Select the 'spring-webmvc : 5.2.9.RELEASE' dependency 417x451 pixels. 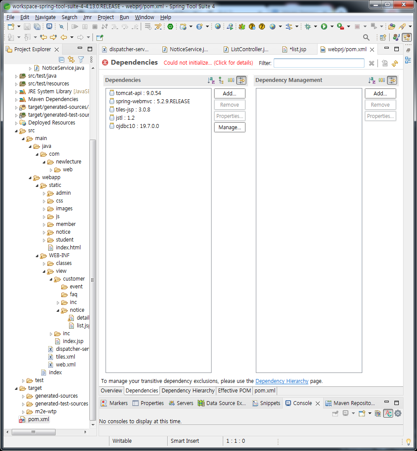coord(149,101)
